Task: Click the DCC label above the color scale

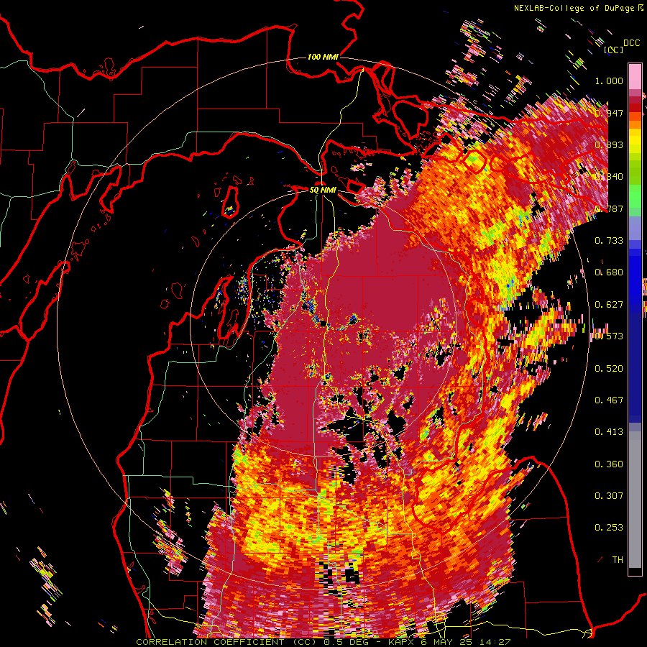Action: [631, 42]
